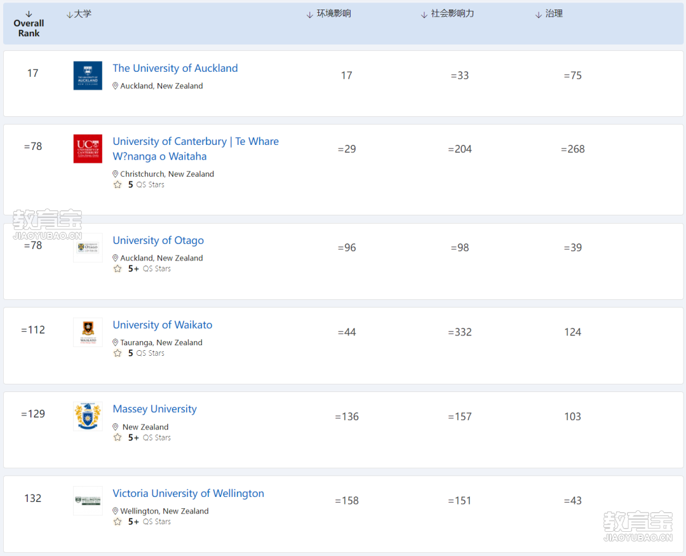The height and width of the screenshot is (556, 686).
Task: Sort by 大学 column arrow
Action: point(70,15)
